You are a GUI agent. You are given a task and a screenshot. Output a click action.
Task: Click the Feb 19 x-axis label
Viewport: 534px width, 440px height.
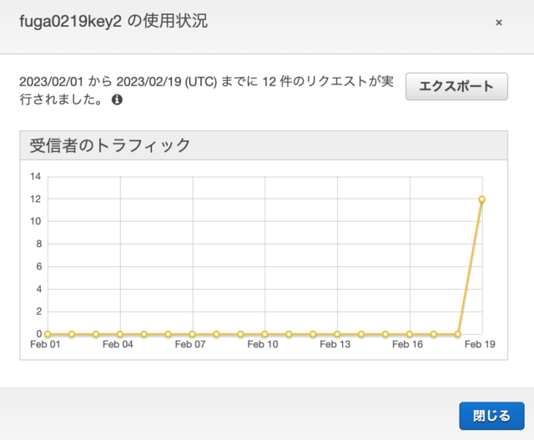(x=480, y=344)
